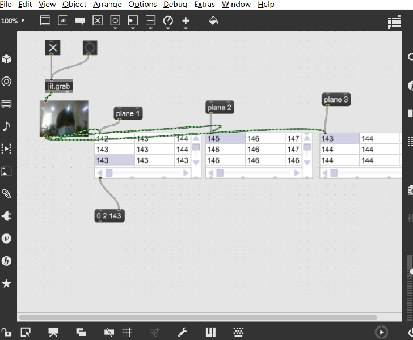Open the number box palette in toolbar
The width and height of the screenshot is (413, 340).
pos(133,21)
